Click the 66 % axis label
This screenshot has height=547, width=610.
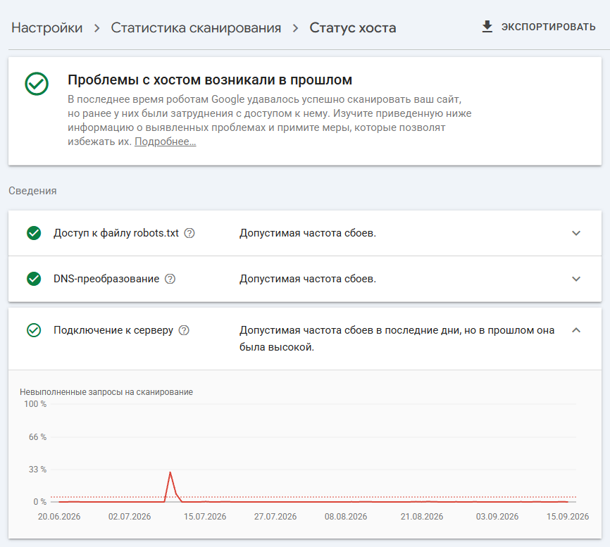pyautogui.click(x=37, y=437)
